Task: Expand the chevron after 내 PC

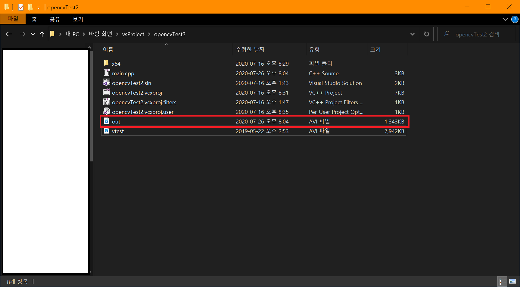Action: (x=84, y=34)
